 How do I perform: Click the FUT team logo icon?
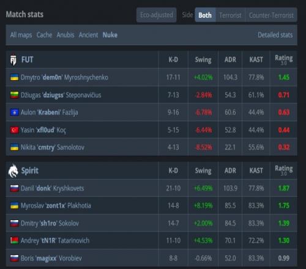(13, 60)
